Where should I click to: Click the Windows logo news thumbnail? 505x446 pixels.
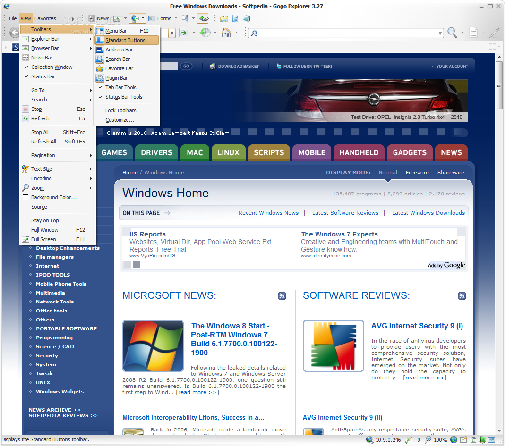tap(153, 346)
